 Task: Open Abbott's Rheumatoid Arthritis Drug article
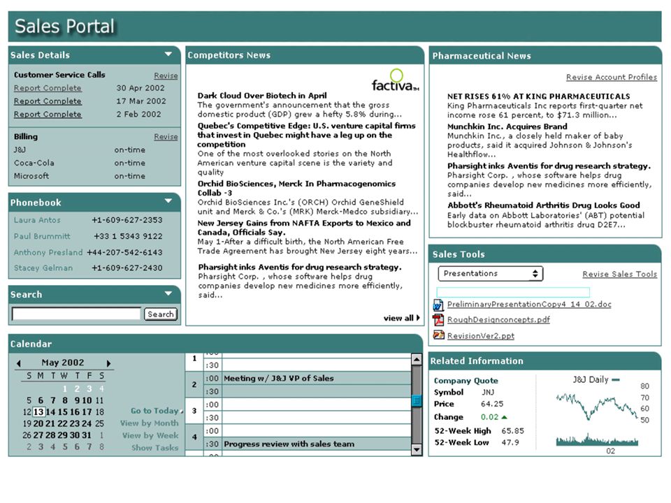coord(544,205)
